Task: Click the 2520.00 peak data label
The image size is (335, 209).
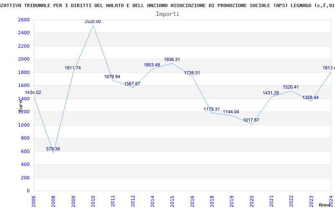Action: click(93, 22)
